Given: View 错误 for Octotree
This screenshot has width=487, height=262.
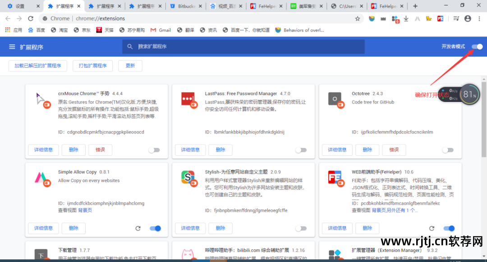Looking at the screenshot, I should point(394,150).
